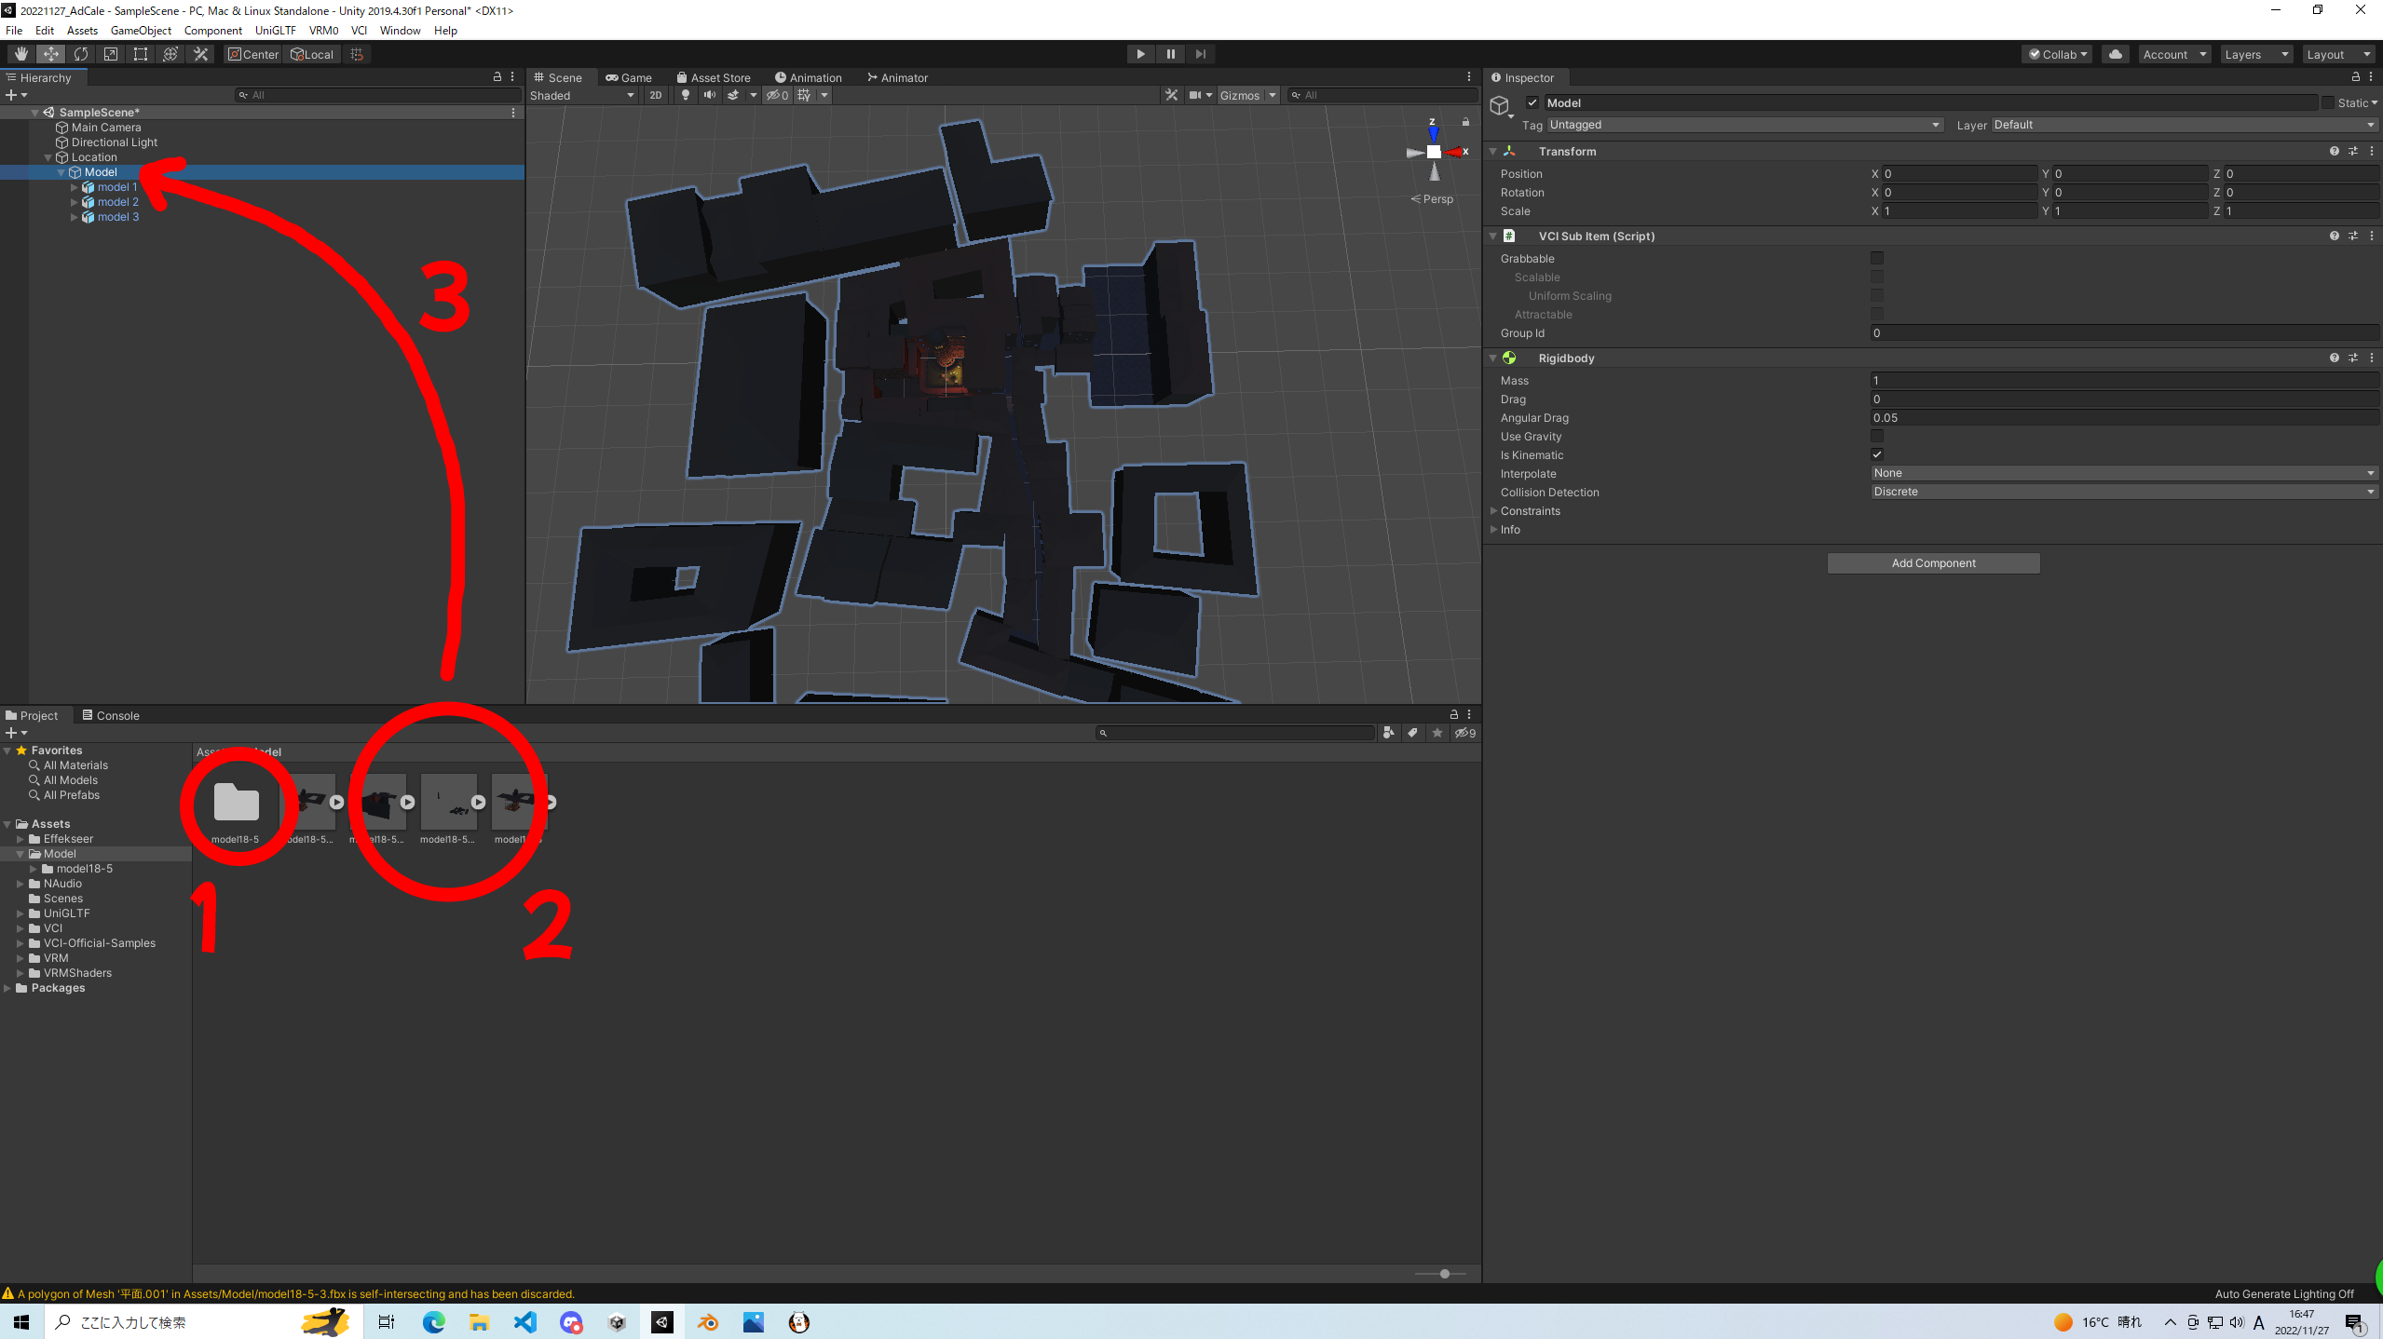Click the cloud services icon
The width and height of the screenshot is (2383, 1339).
coord(2116,54)
